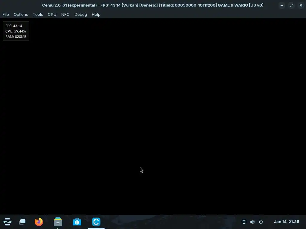The height and width of the screenshot is (229, 306).
Task: Click the RAM: 820MB overlay text
Action: tap(16, 37)
